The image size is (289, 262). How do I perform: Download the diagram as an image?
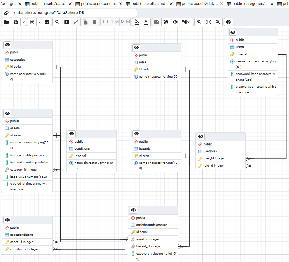pyautogui.click(x=47, y=22)
